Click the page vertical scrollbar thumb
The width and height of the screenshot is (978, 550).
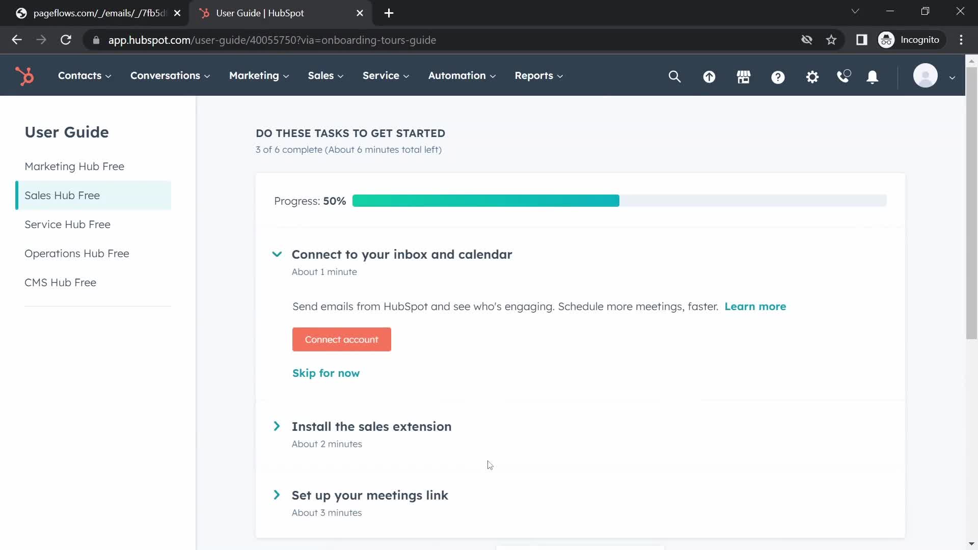click(x=971, y=203)
